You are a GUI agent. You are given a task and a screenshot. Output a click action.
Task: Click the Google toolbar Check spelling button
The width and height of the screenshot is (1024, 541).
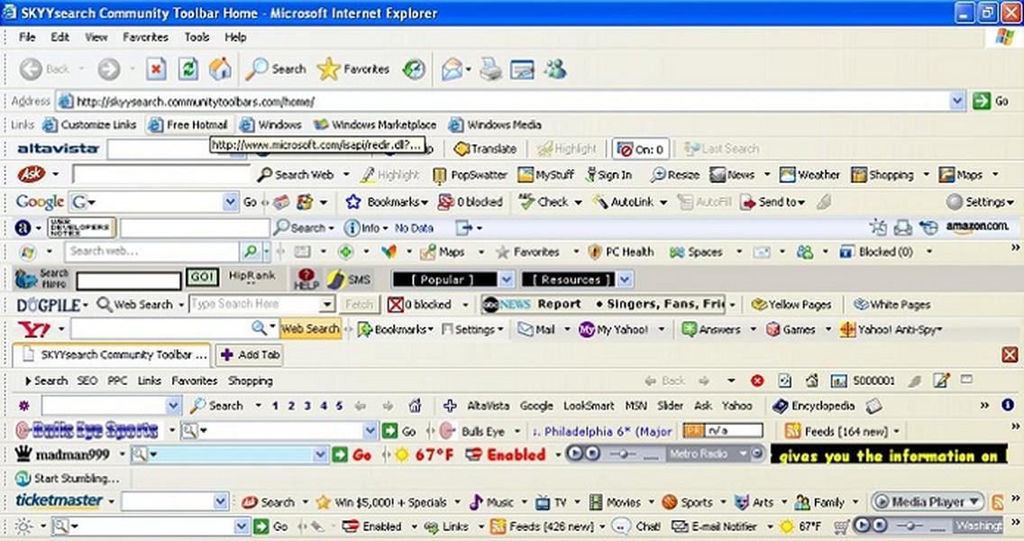pos(544,202)
